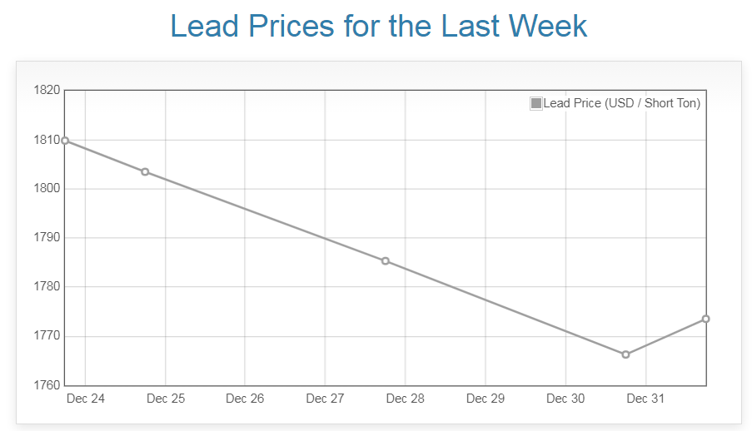Image resolution: width=752 pixels, height=431 pixels.
Task: Click the 1760 y-axis value
Action: point(47,385)
